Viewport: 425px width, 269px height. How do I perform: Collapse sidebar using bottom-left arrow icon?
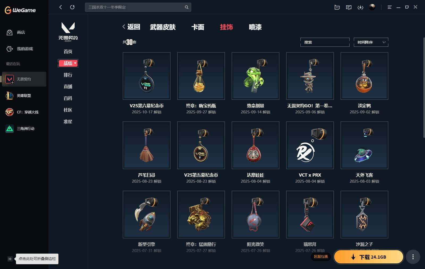tap(10, 259)
